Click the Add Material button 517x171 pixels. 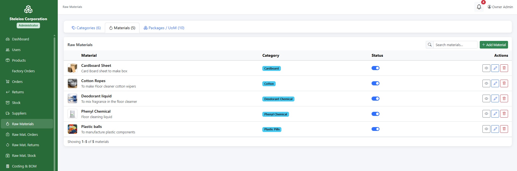[x=494, y=45]
